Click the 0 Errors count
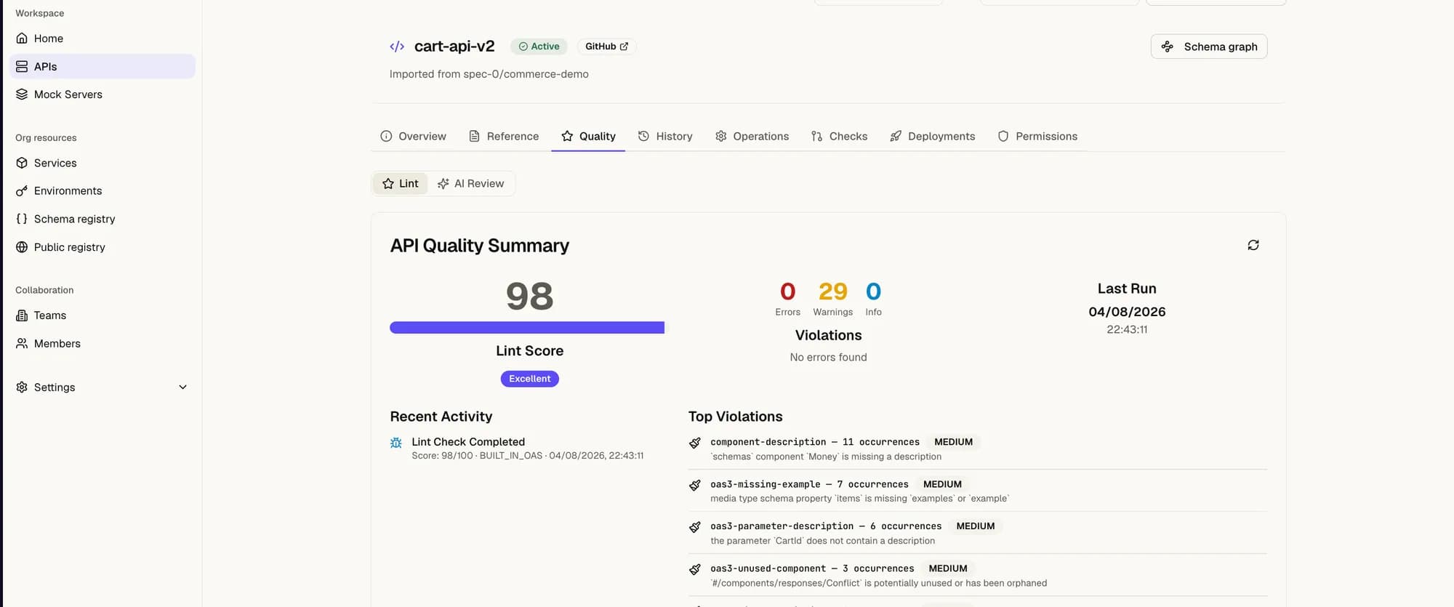Screen dimensions: 1454x607 coord(787,292)
